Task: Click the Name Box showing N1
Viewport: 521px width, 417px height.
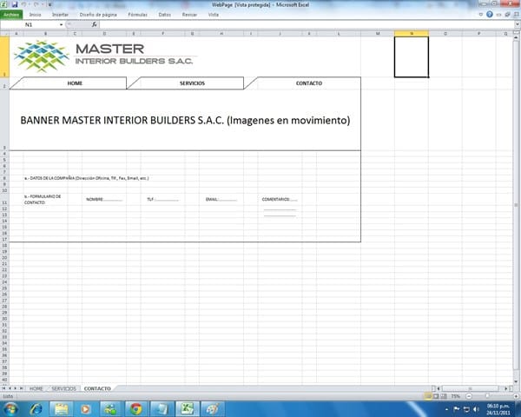Action: tap(30, 24)
